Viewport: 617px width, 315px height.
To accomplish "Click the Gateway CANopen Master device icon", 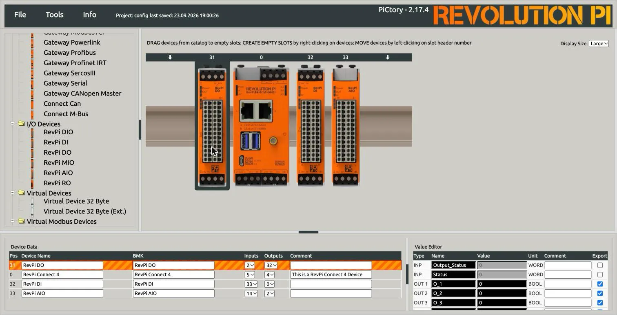I will (x=32, y=93).
